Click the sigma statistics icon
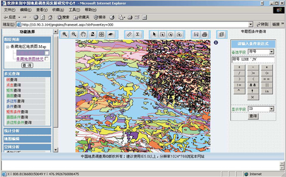 point(138,34)
